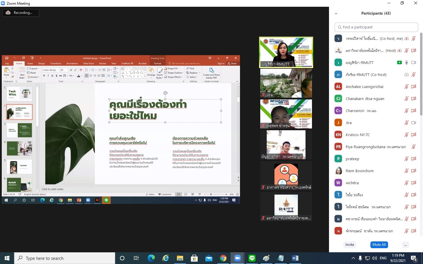Screen dimensions: 423x264
Task: Toggle Bold in PowerPoint Font group
Action: tap(44, 76)
